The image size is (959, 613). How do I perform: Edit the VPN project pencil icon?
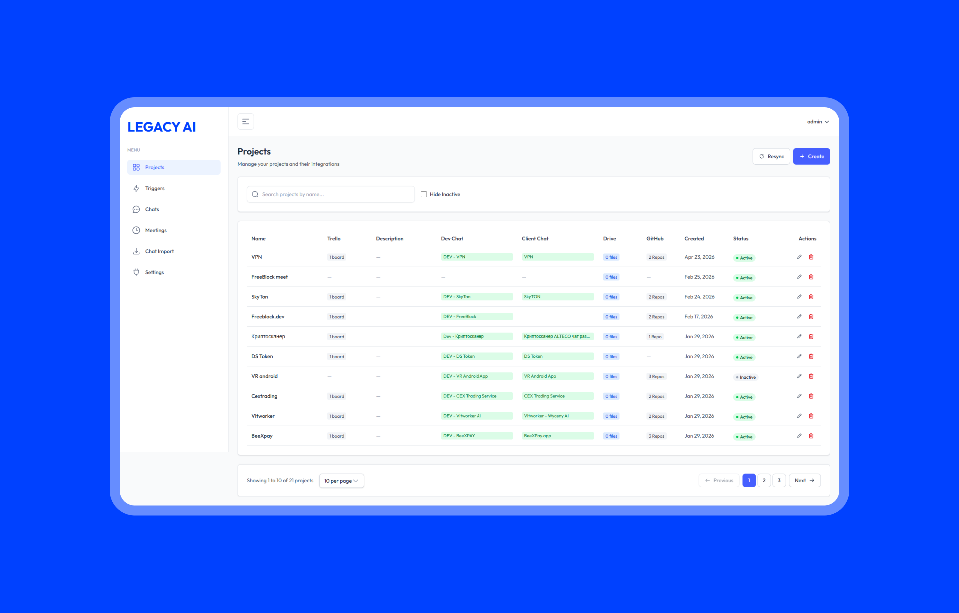tap(799, 257)
